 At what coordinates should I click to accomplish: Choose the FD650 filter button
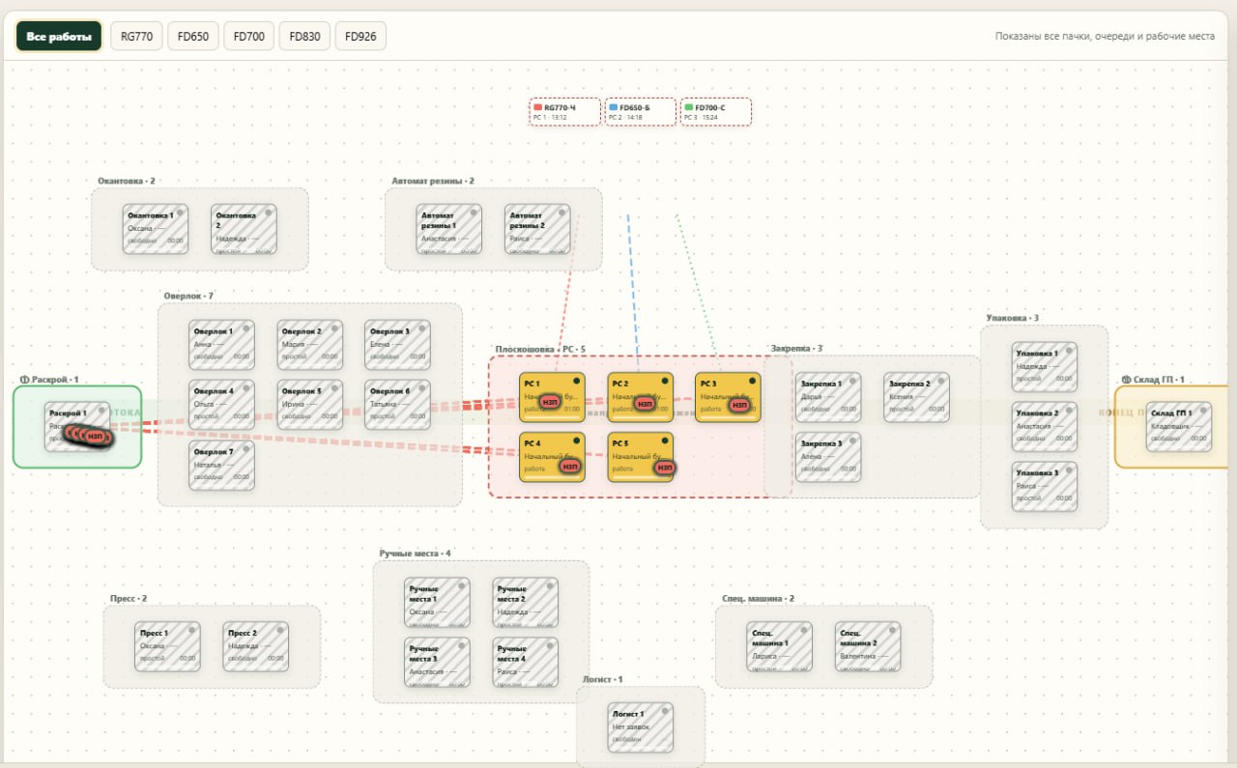193,37
